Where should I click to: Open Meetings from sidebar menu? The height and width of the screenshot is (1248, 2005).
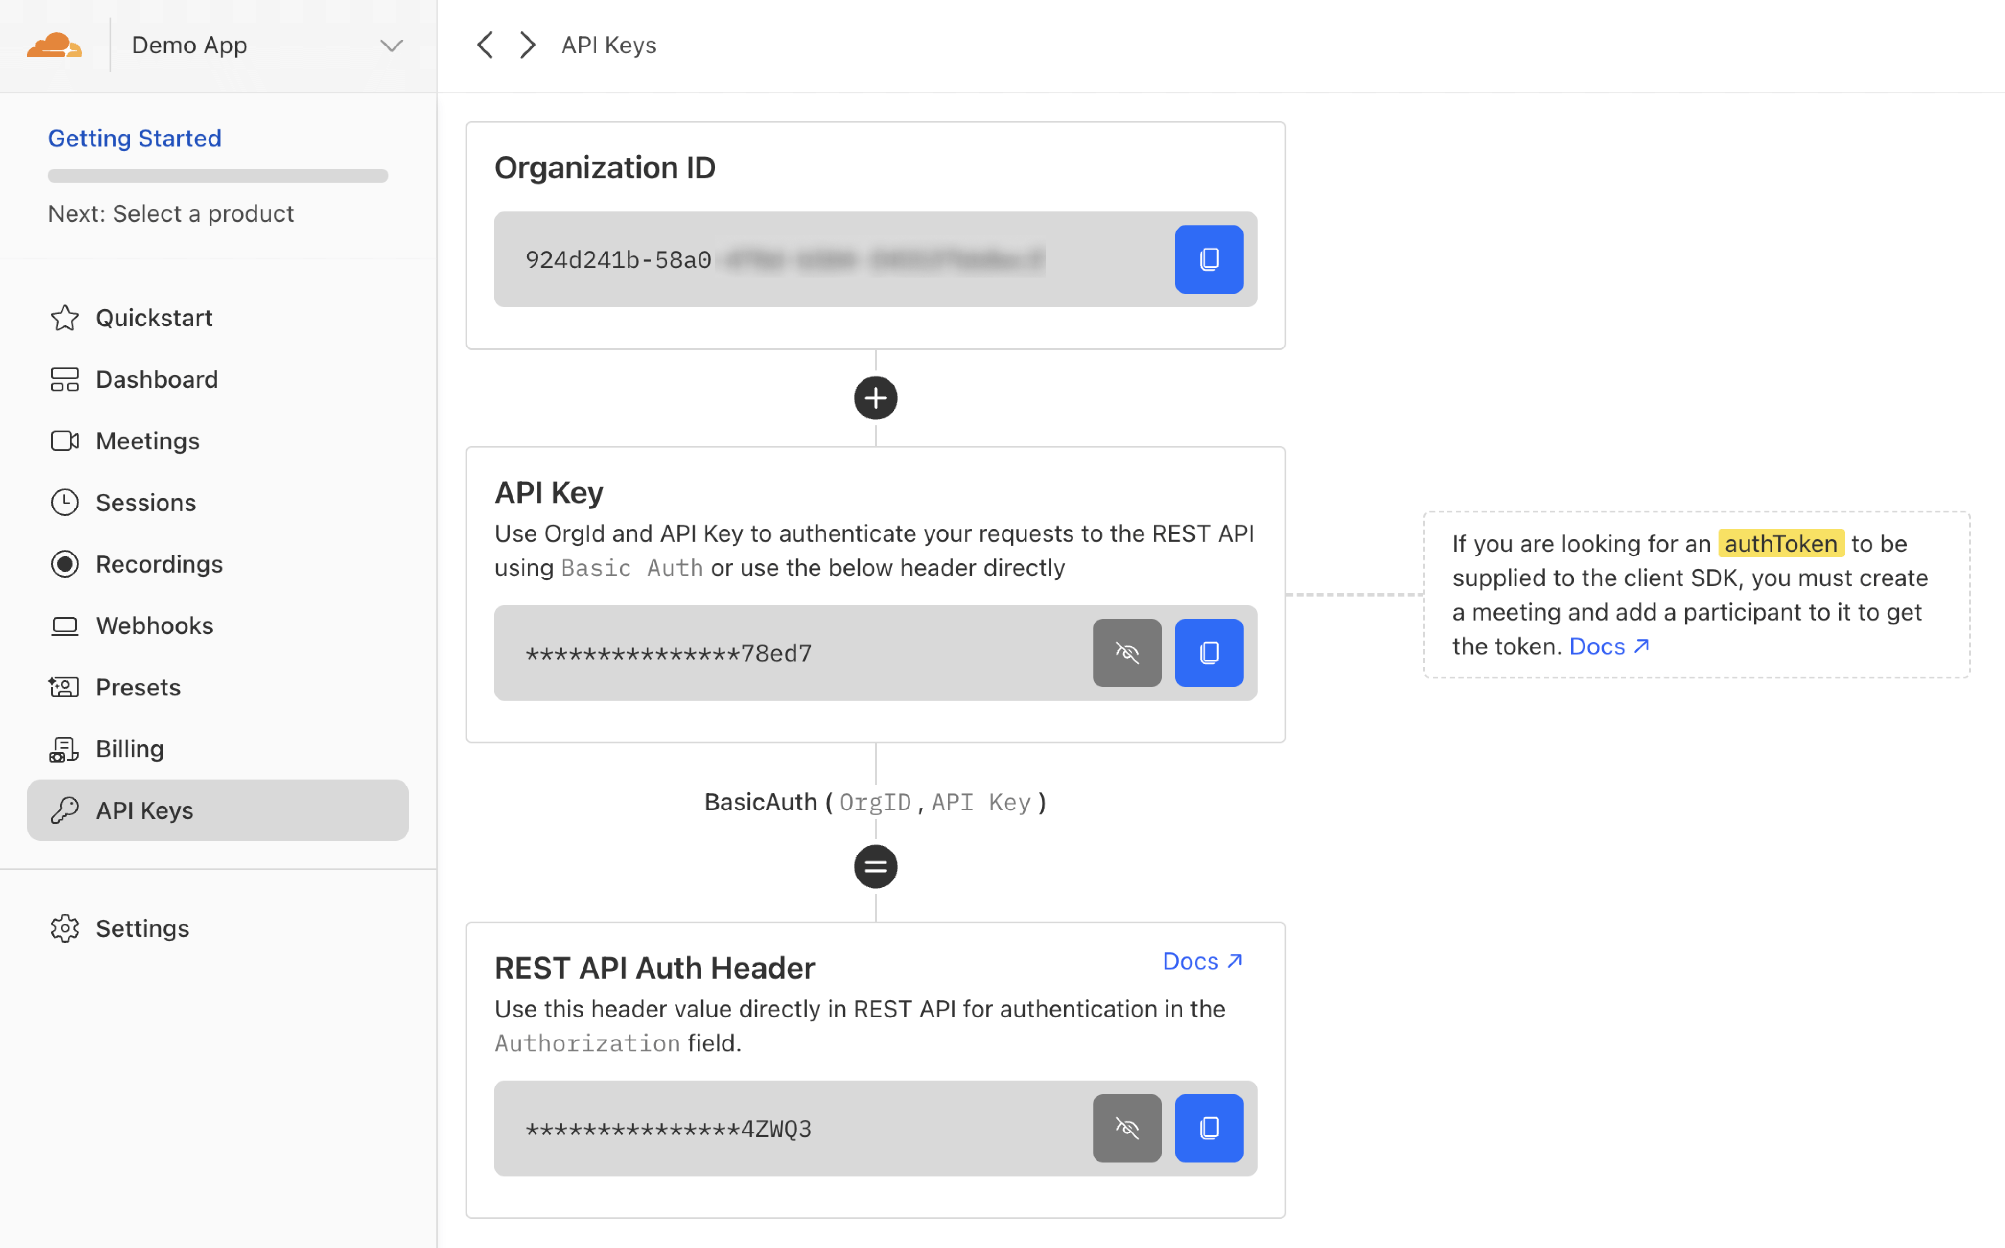(147, 441)
